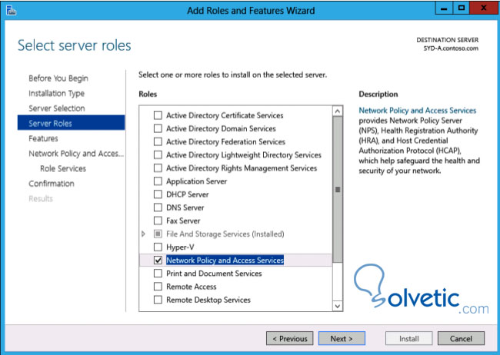Viewport: 500px width, 355px height.
Task: Click File And Storage Services grayed checkbox
Action: [158, 234]
